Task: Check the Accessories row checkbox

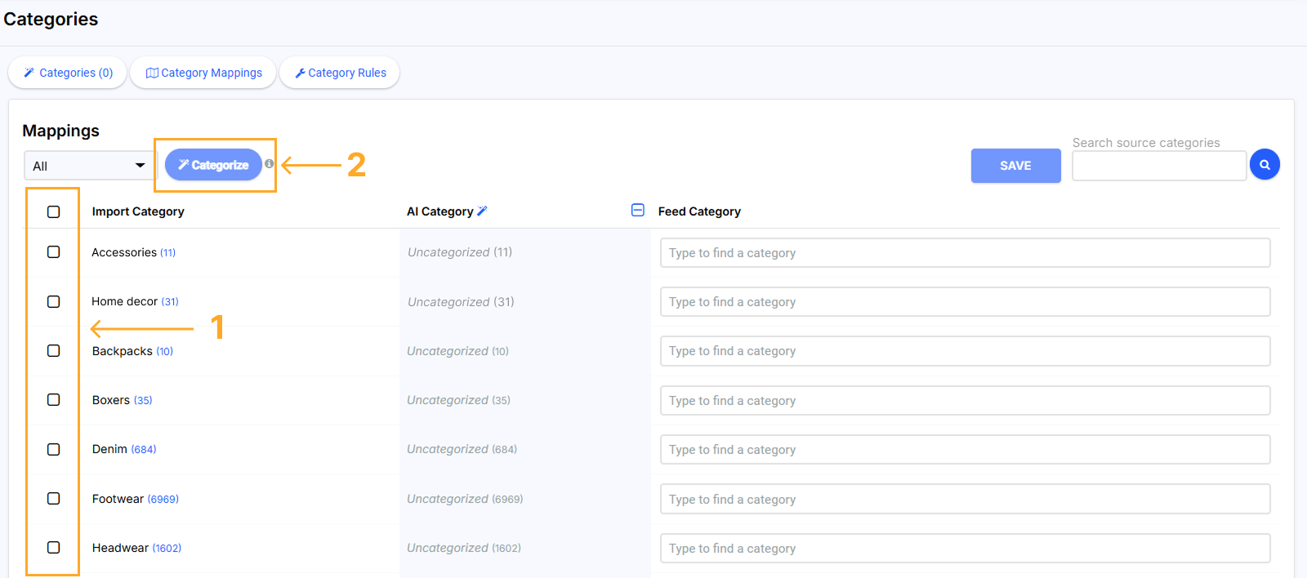Action: click(54, 252)
